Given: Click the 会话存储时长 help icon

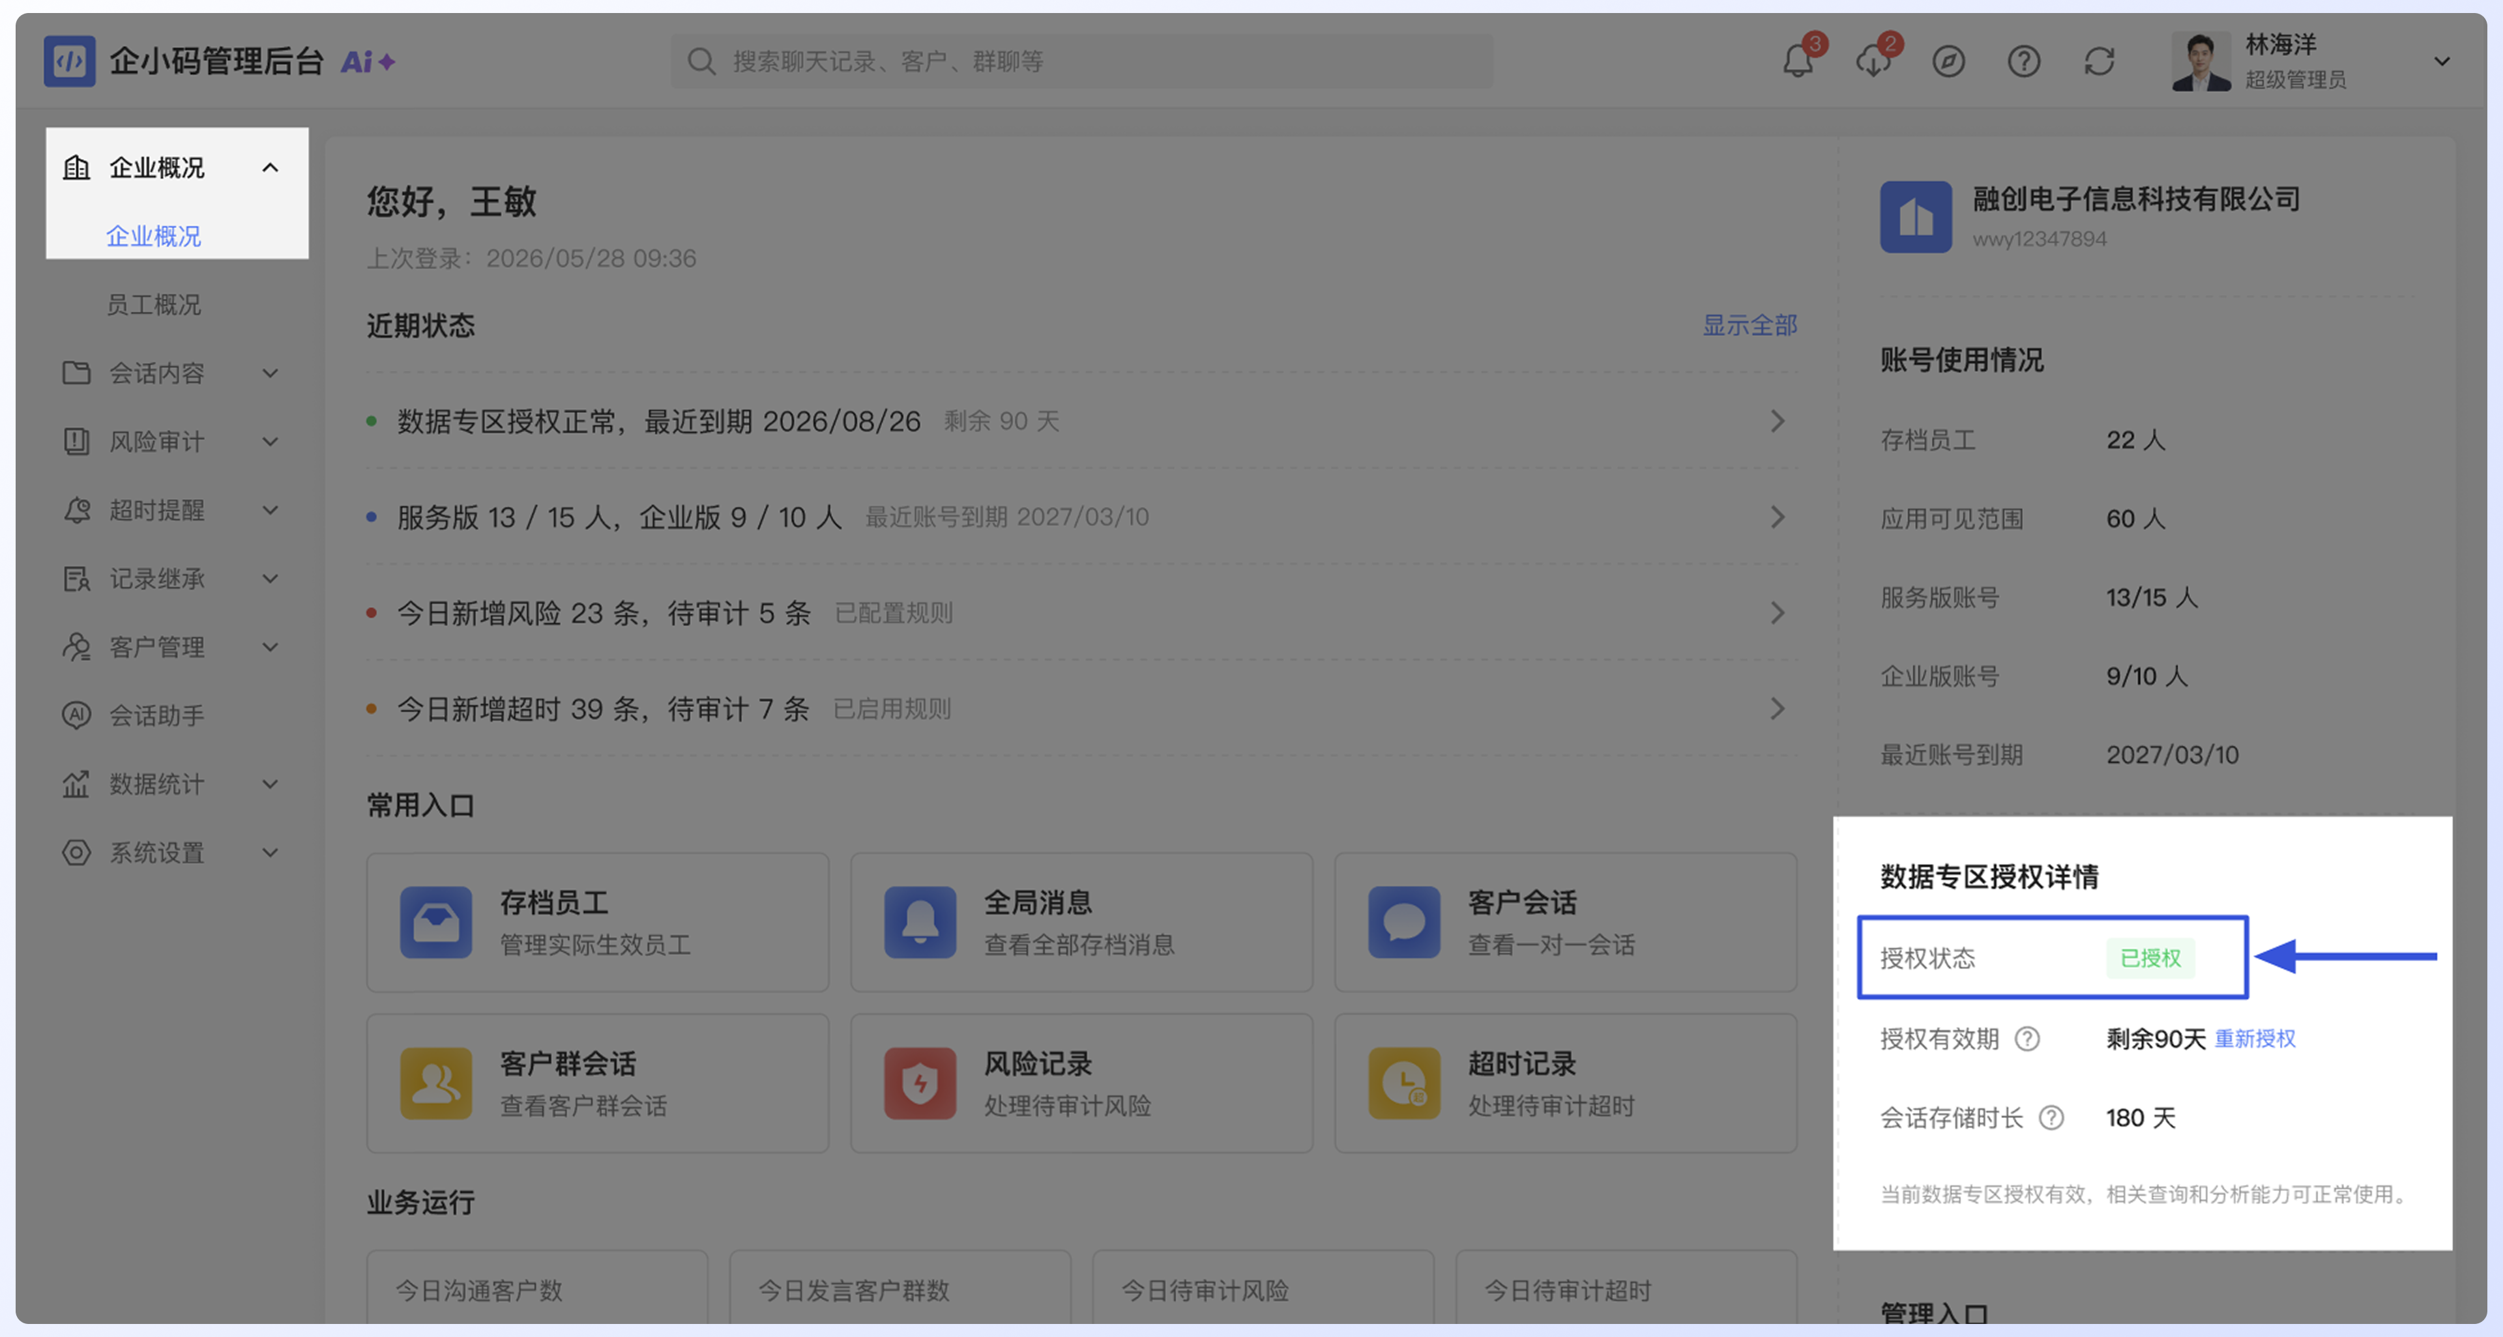Looking at the screenshot, I should (x=2051, y=1117).
